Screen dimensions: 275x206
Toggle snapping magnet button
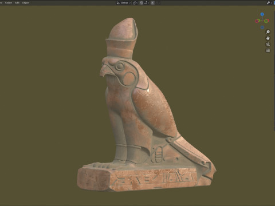point(142,3)
